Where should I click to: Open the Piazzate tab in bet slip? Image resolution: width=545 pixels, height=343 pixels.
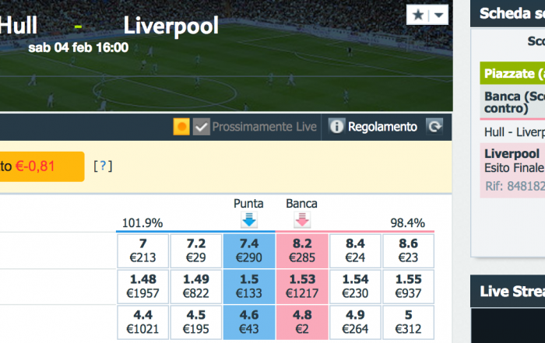click(x=512, y=74)
